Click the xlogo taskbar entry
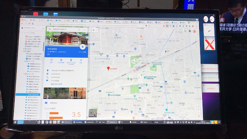The width and height of the screenshot is (247, 139). coord(155,122)
